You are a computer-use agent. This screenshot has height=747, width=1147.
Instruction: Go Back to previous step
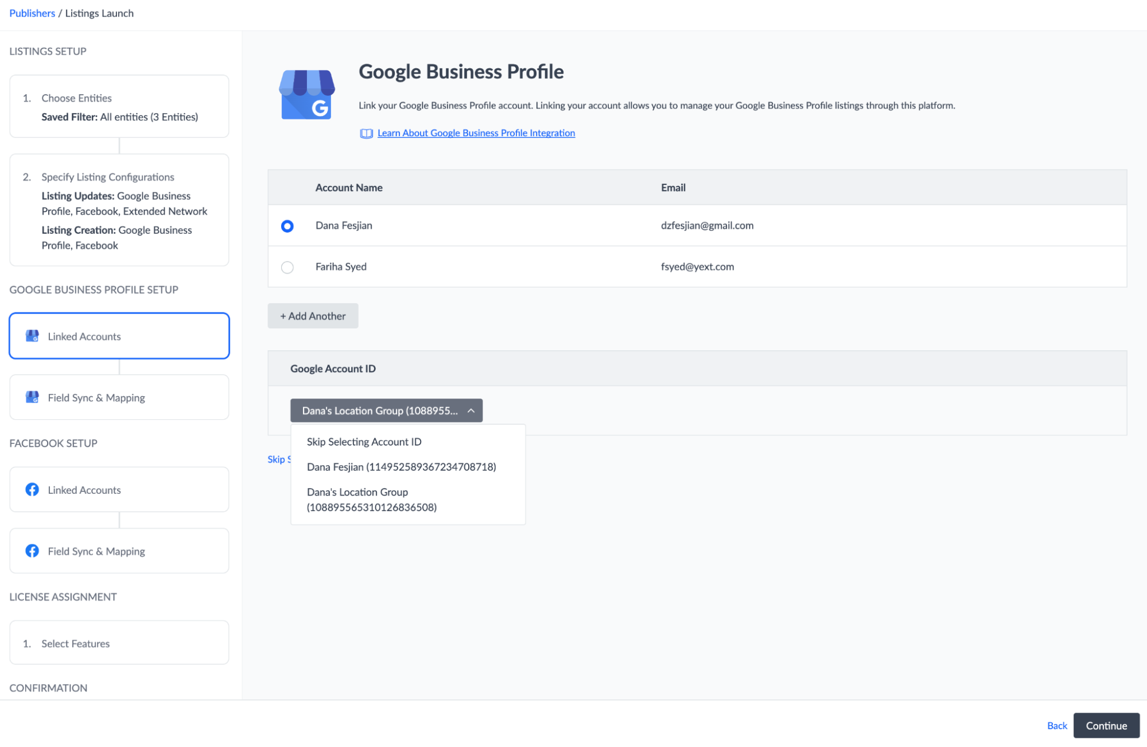[1057, 725]
